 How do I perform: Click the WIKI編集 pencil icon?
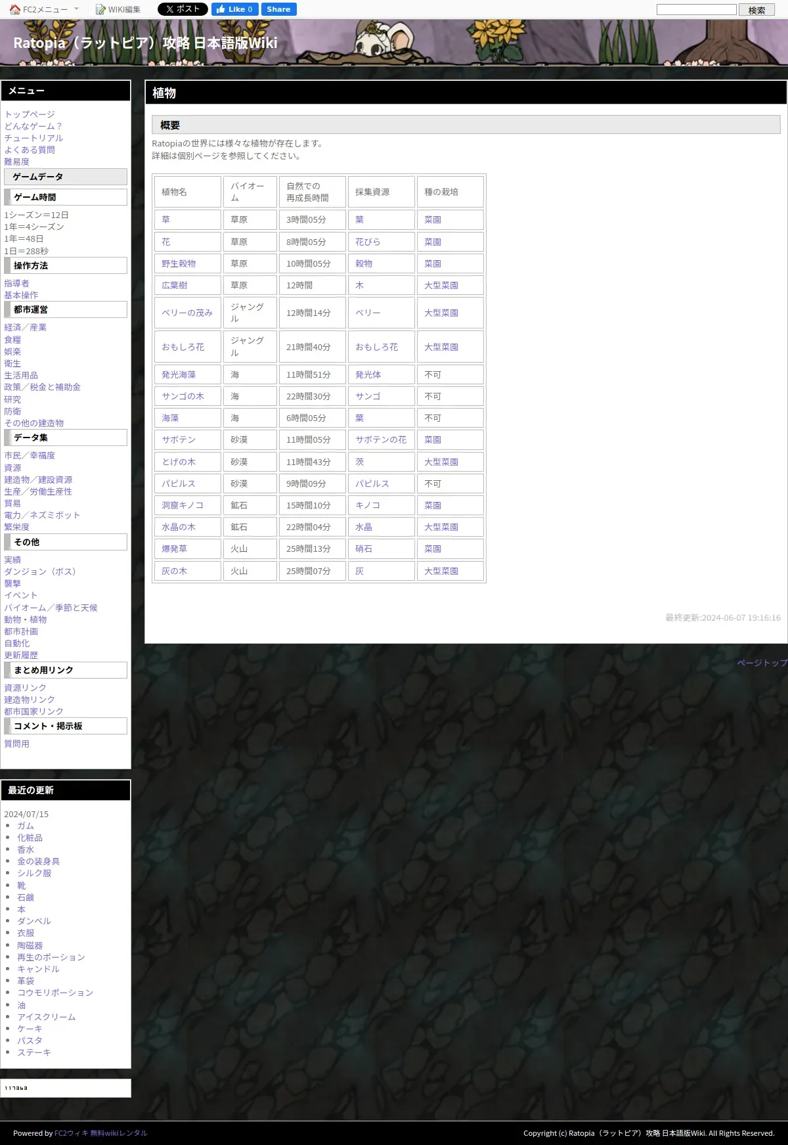(x=100, y=9)
